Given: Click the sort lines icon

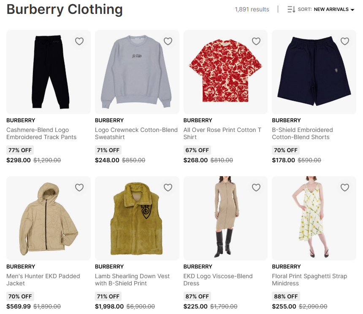Looking at the screenshot, I should pyautogui.click(x=291, y=9).
